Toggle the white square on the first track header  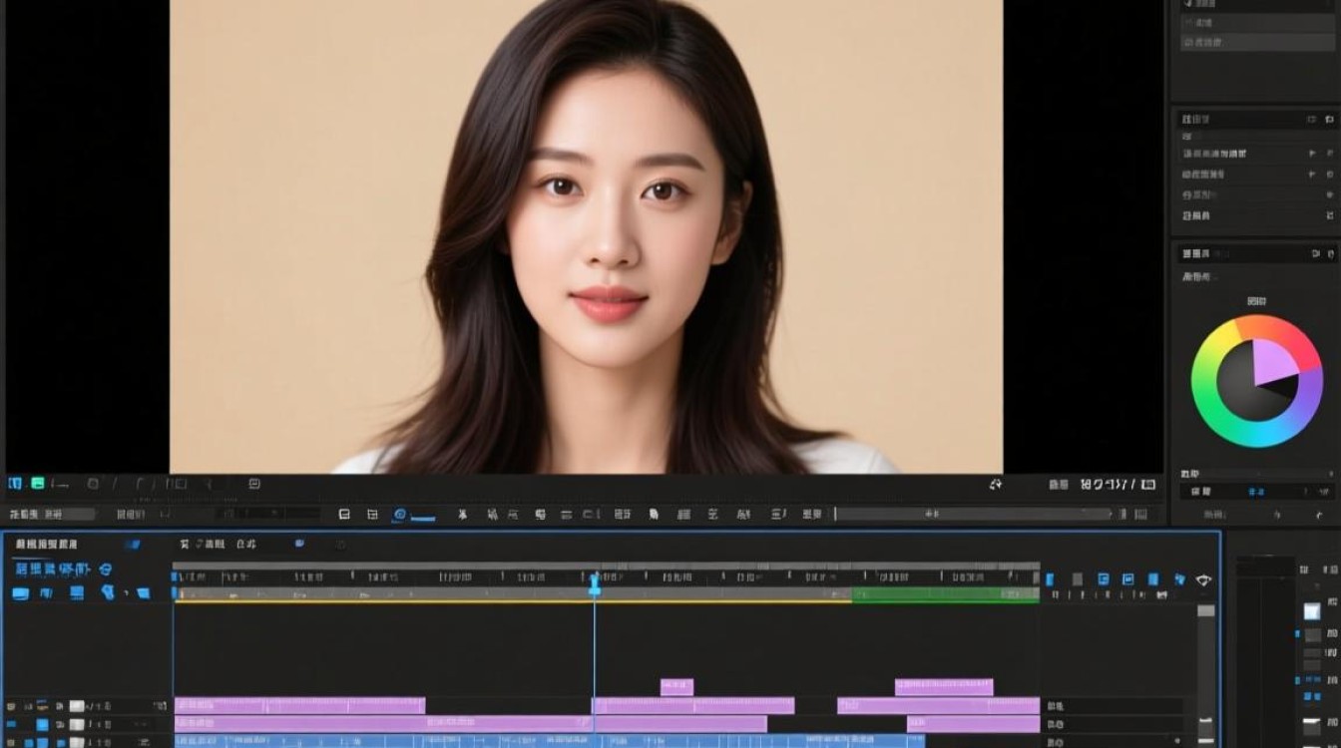tap(76, 706)
